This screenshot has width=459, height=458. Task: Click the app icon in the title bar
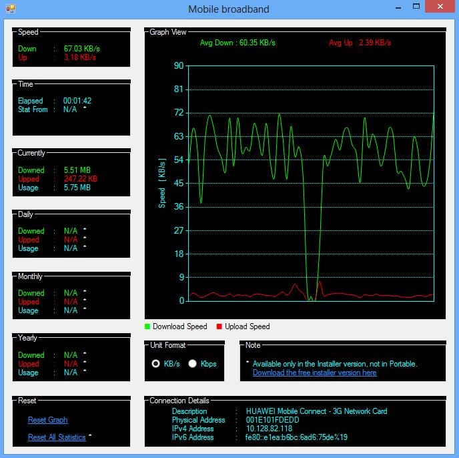click(x=10, y=9)
